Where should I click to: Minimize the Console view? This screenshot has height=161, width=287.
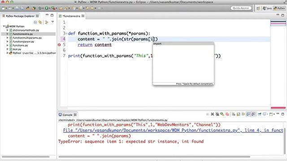pyautogui.click(x=278, y=114)
